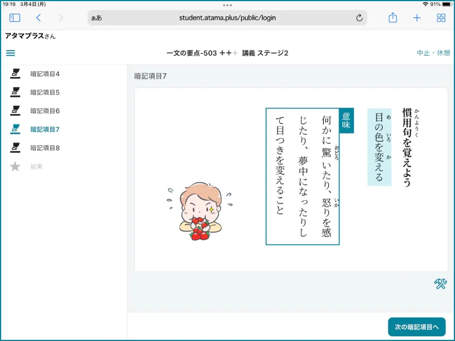Toggle the Safari sidebar icon

point(15,18)
